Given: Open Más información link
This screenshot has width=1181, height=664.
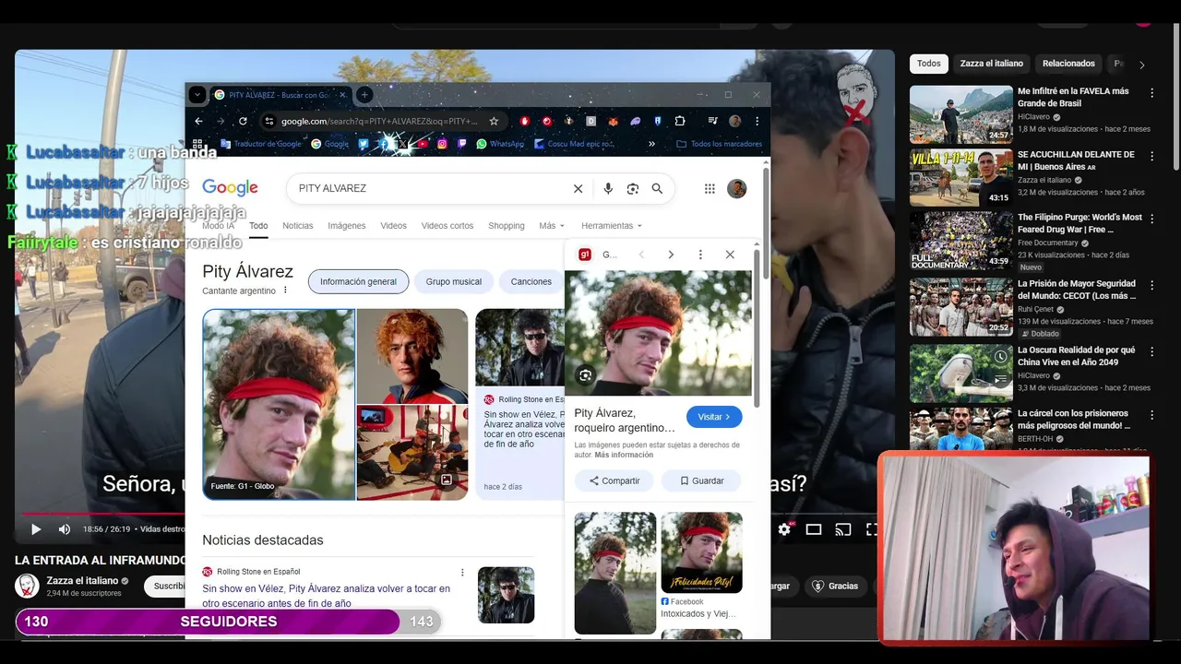Looking at the screenshot, I should 624,455.
